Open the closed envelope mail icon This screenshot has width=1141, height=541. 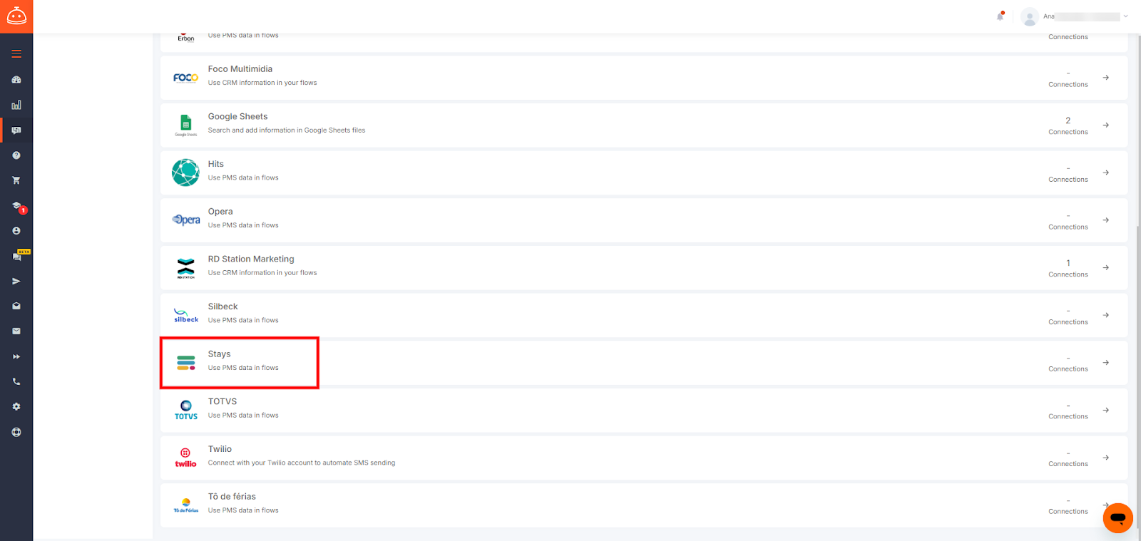(16, 331)
